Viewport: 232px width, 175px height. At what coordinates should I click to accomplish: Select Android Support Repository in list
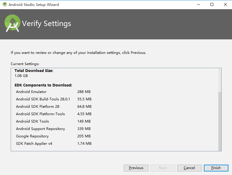point(40,129)
